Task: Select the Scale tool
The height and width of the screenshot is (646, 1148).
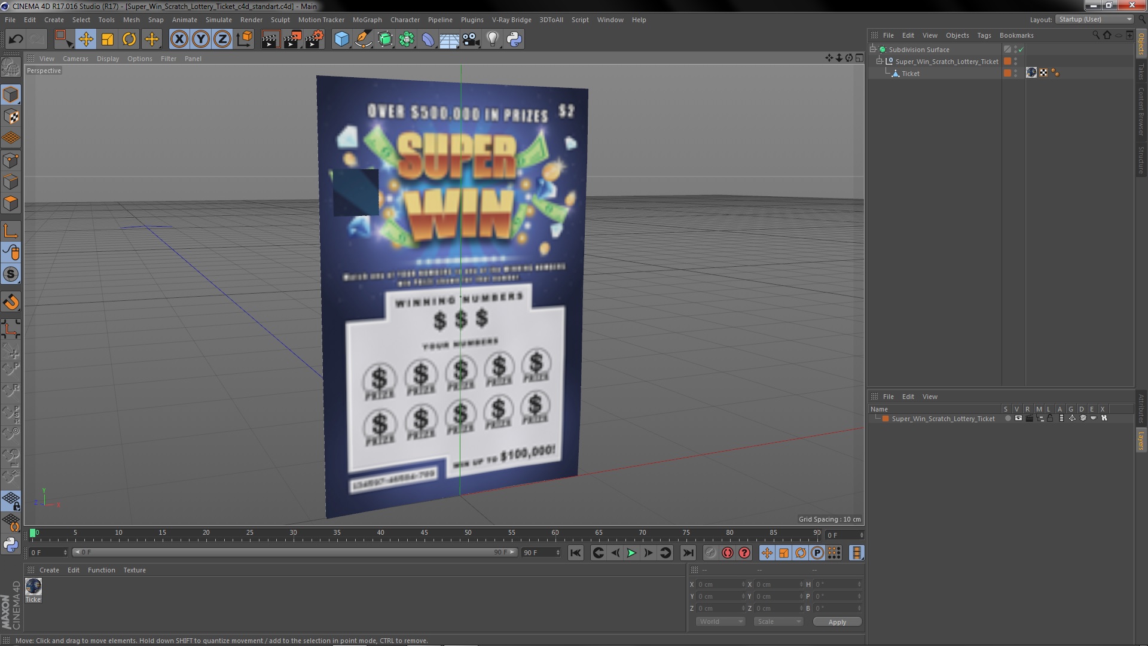Action: pos(108,39)
